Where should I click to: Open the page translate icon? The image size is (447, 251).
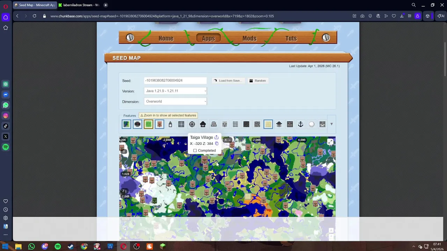click(x=378, y=16)
